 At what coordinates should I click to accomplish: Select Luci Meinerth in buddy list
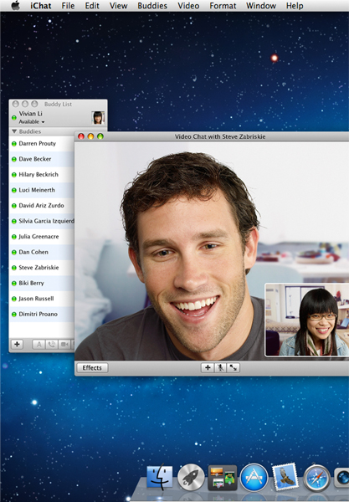point(42,190)
